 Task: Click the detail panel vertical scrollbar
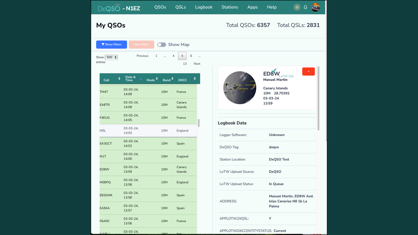pyautogui.click(x=318, y=98)
